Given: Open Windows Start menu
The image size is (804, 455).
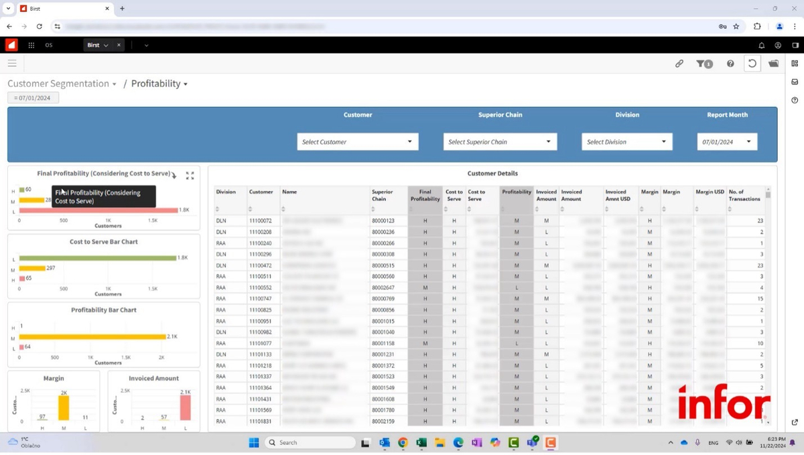Looking at the screenshot, I should coord(254,443).
